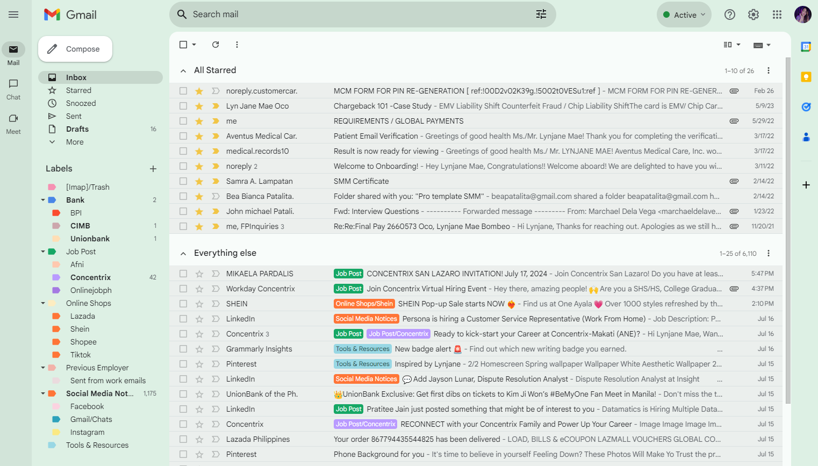818x466 pixels.
Task: Switch to Meet in side rail
Action: tap(13, 124)
